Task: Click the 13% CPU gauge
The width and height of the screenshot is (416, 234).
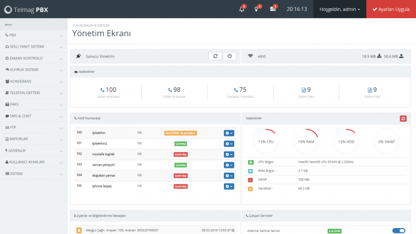Action: (x=266, y=142)
